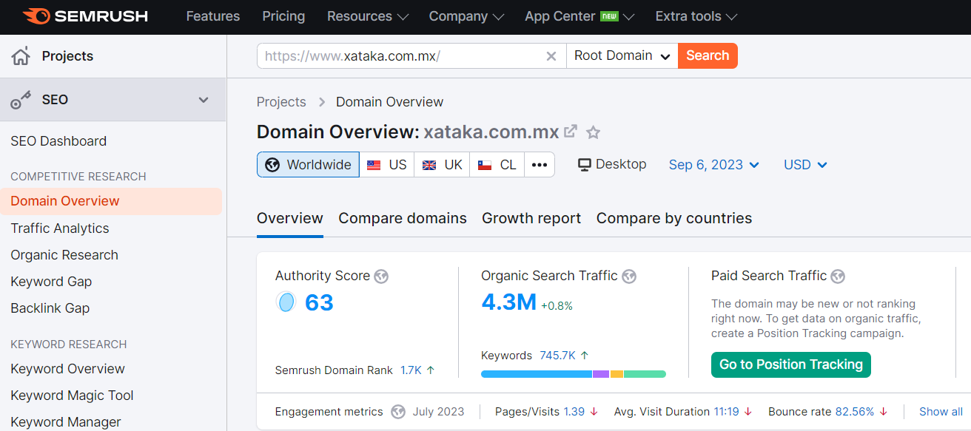Click Avg. Visit Duration 11:19 value
The image size is (971, 431).
coord(726,412)
